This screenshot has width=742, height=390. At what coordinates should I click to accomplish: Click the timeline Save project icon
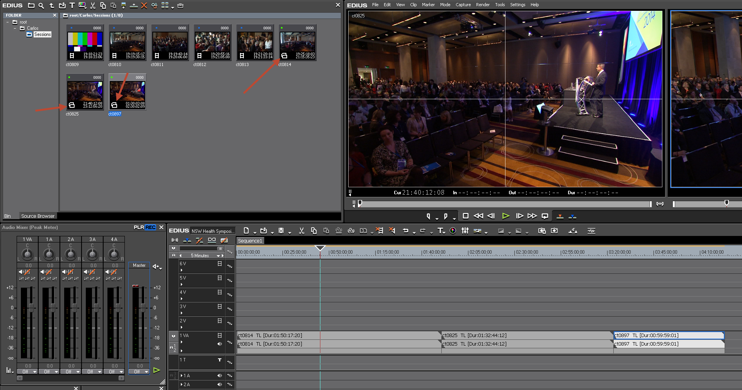(x=281, y=231)
